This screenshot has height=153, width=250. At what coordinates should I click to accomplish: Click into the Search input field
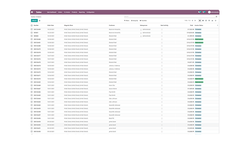169,17
